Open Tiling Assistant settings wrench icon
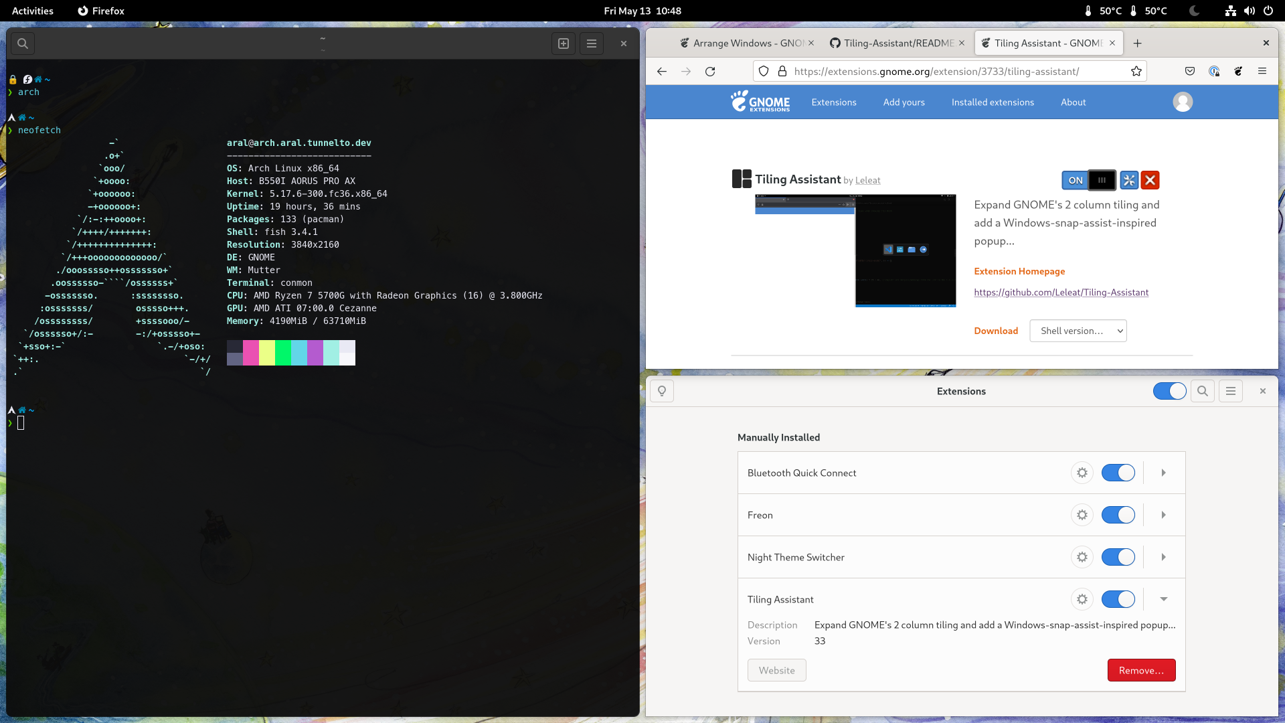Image resolution: width=1285 pixels, height=723 pixels. pyautogui.click(x=1129, y=180)
